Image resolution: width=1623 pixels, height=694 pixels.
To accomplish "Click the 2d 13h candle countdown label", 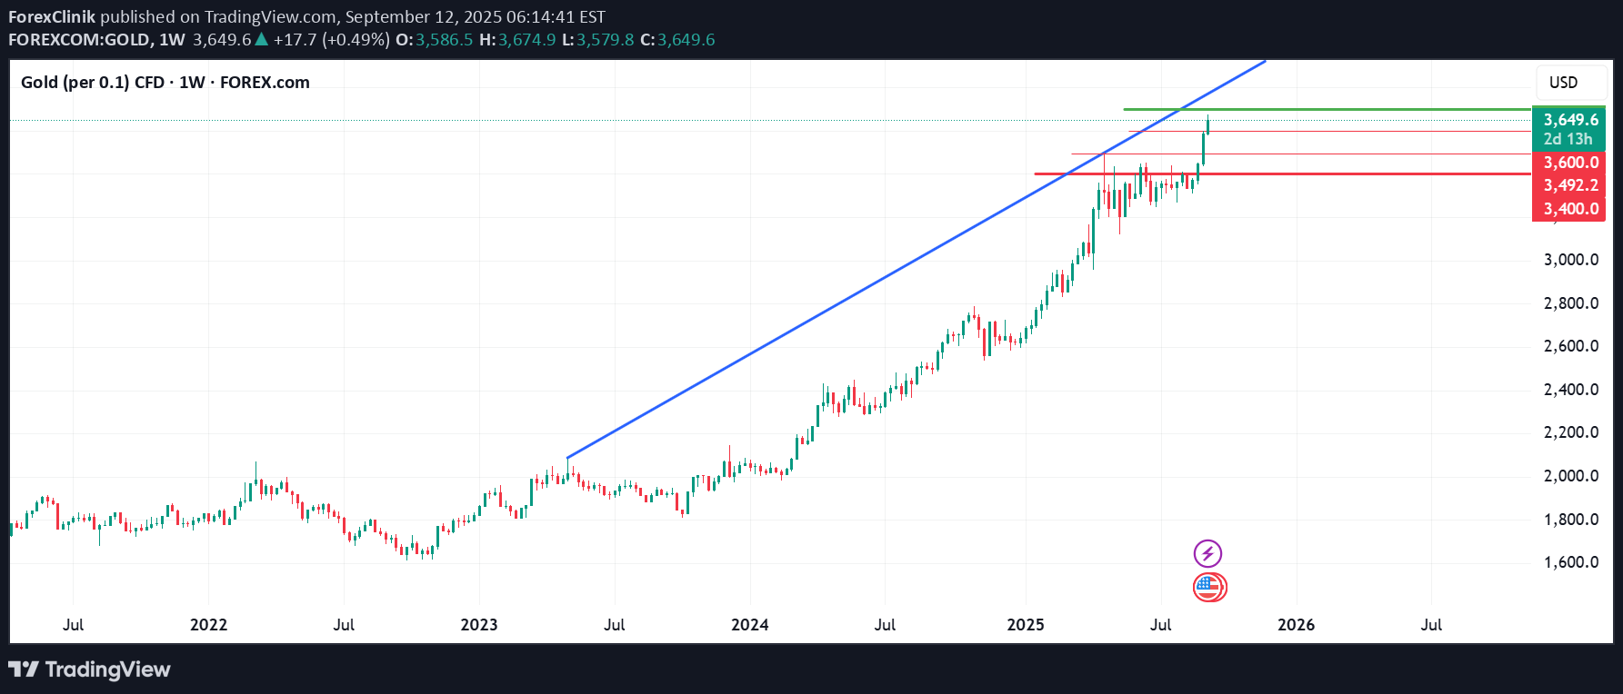I will [1568, 139].
